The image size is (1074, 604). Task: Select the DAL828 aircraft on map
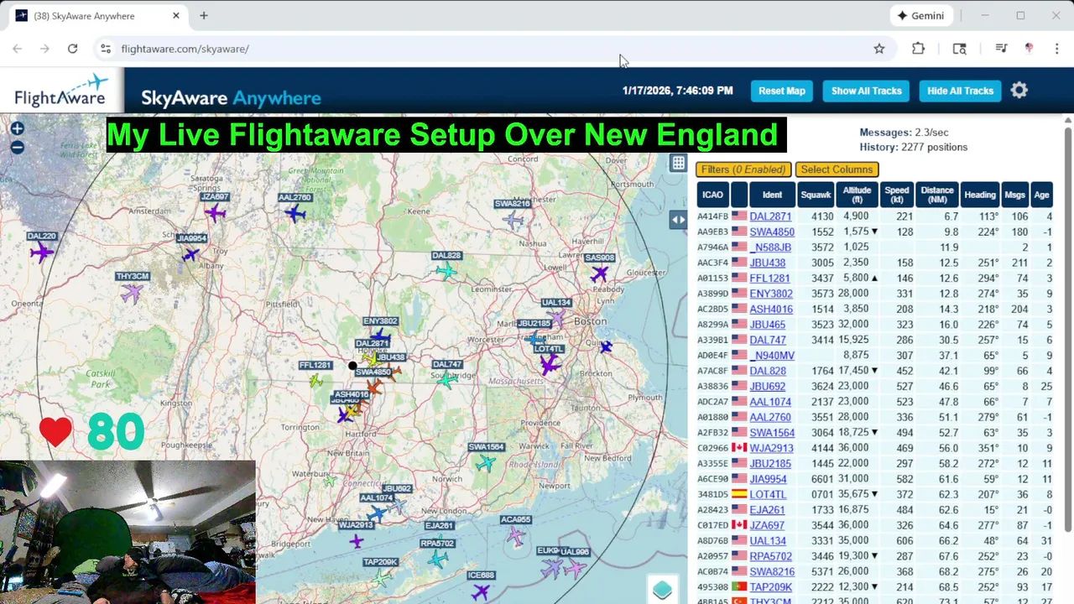446,270
